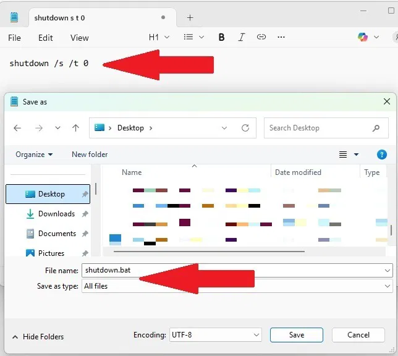Insert a link using the link icon
The height and width of the screenshot is (356, 398).
click(x=261, y=37)
